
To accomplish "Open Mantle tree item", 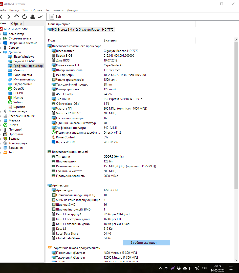I will pos(18,97).
